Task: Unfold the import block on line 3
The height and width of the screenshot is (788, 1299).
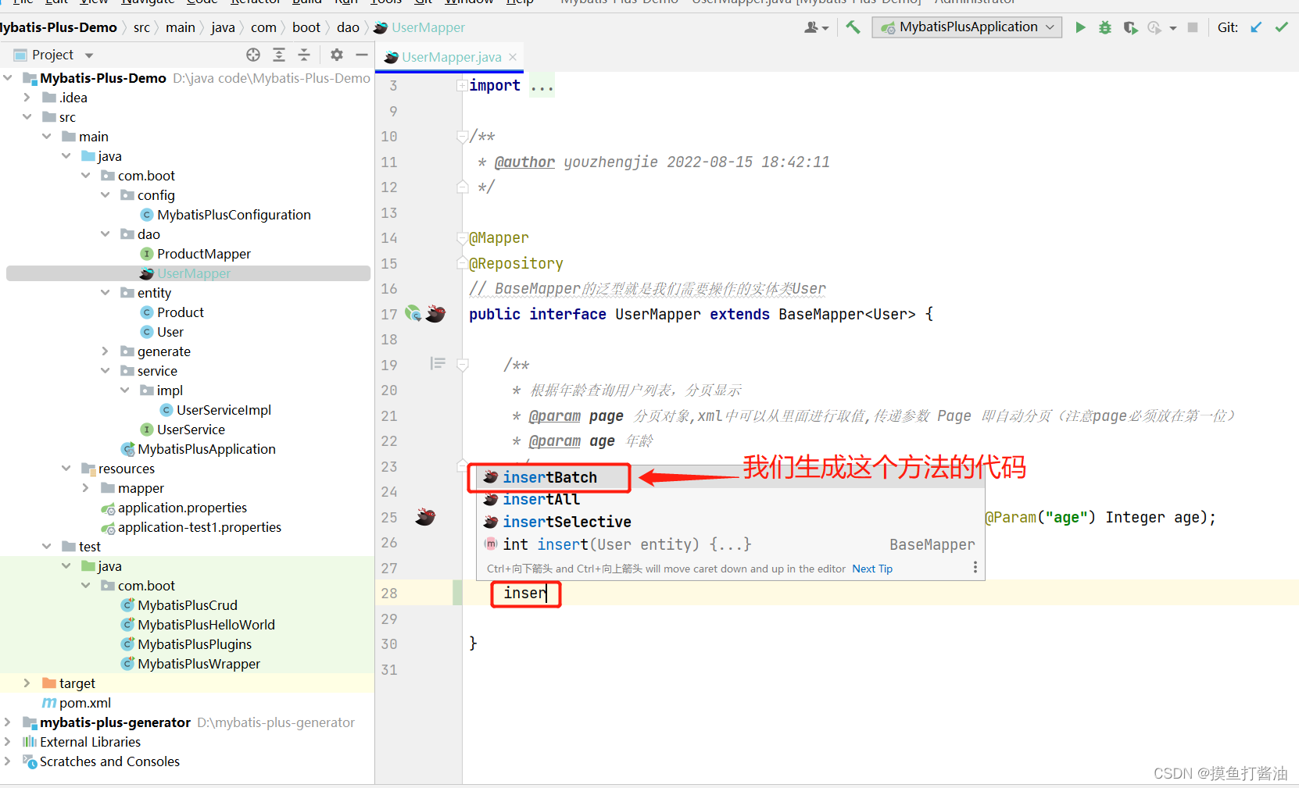Action: [462, 85]
